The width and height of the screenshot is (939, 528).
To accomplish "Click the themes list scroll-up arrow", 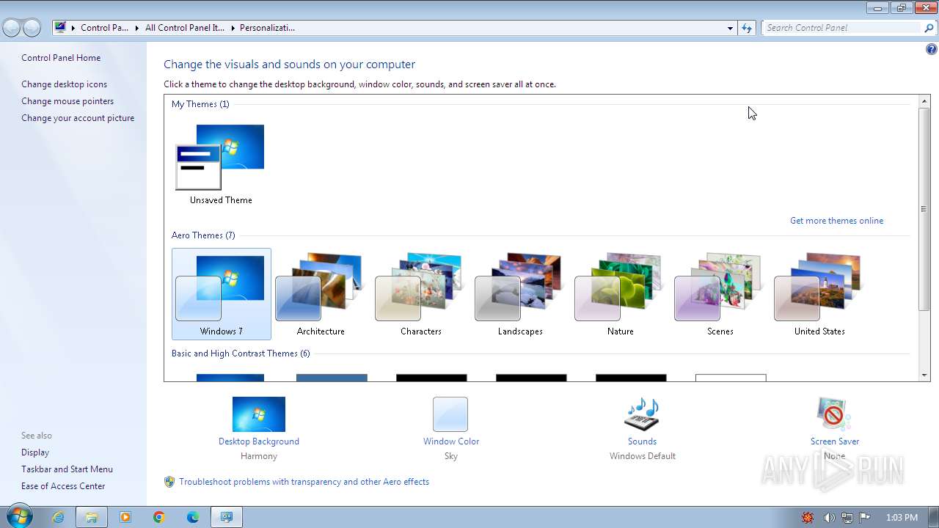I will coord(924,100).
